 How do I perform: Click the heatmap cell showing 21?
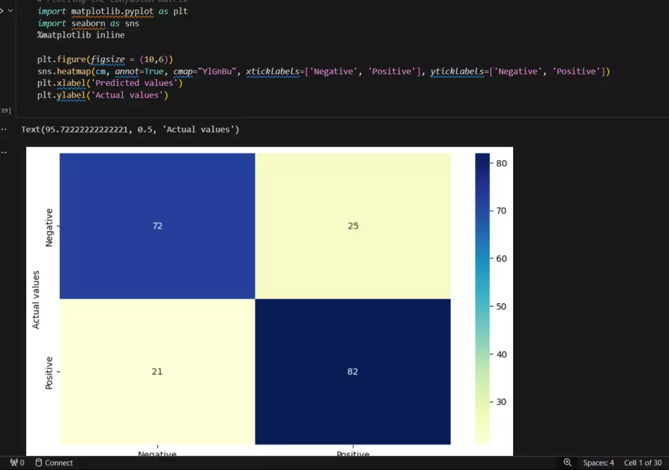click(157, 372)
